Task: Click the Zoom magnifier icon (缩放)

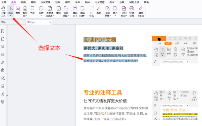Action: [41, 9]
